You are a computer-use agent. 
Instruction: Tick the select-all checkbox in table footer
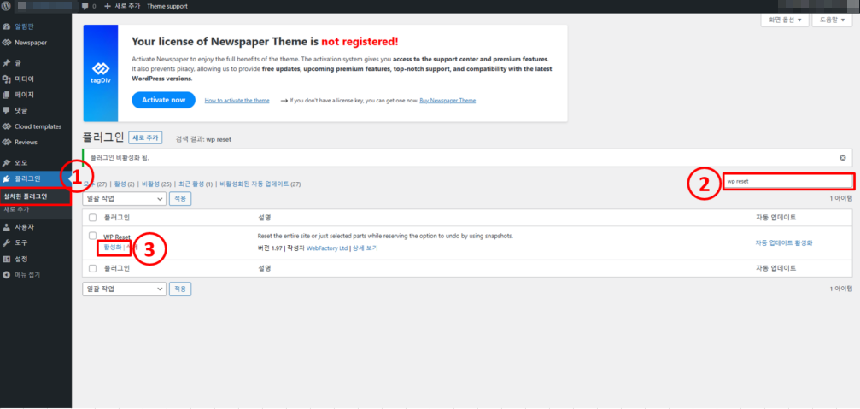coord(93,269)
